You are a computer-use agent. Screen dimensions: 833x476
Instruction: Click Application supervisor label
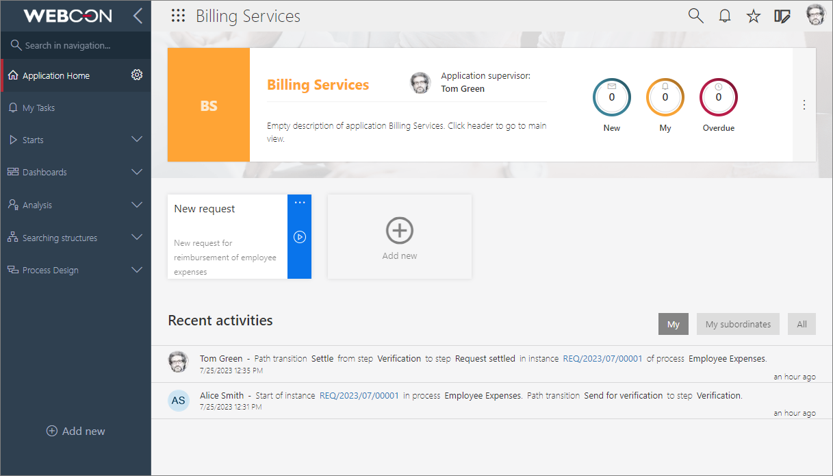[485, 76]
